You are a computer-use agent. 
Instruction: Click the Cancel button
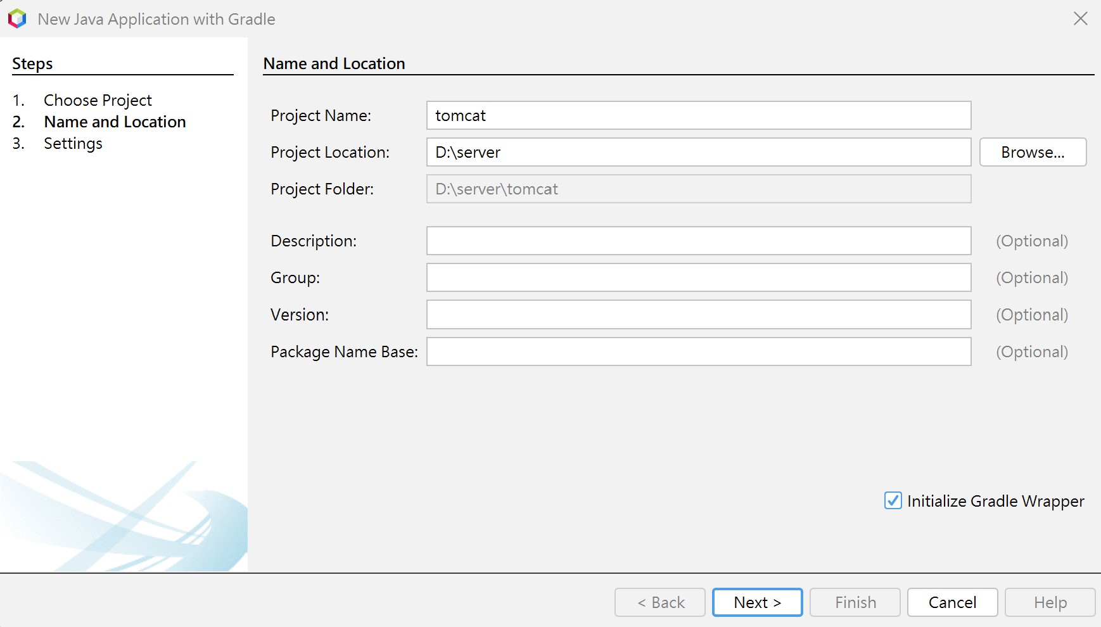[x=951, y=602]
